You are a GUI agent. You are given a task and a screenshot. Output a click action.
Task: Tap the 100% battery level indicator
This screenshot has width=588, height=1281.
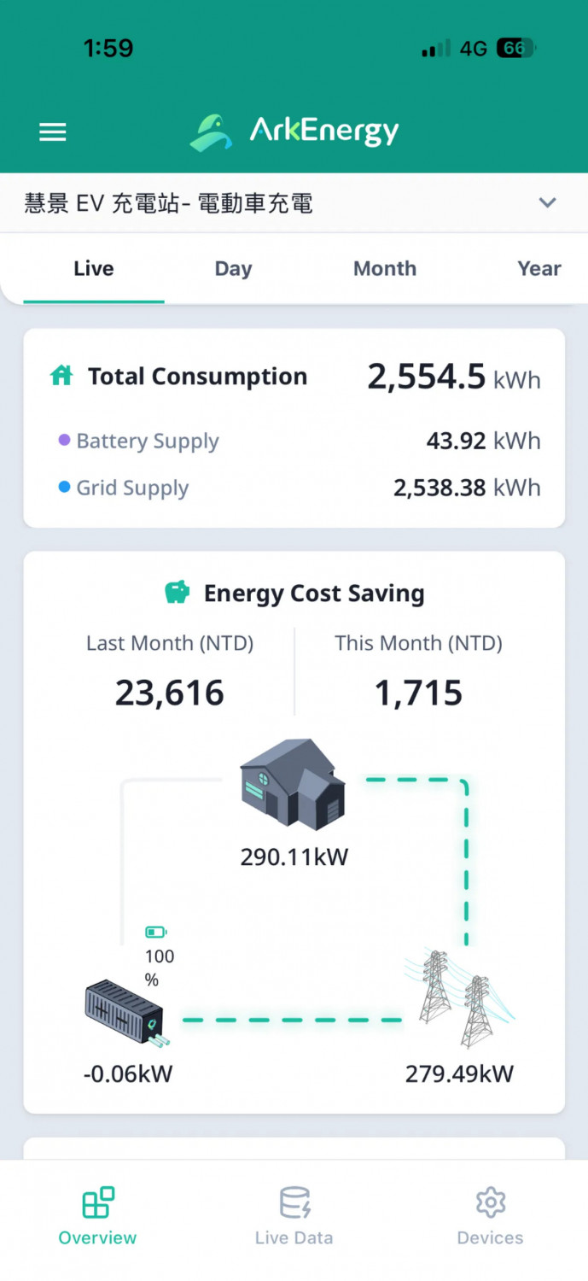156,956
